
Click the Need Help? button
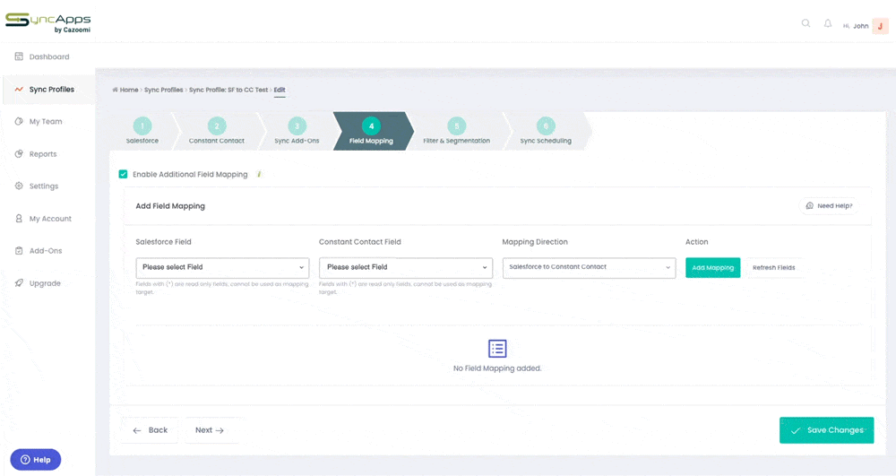point(829,205)
